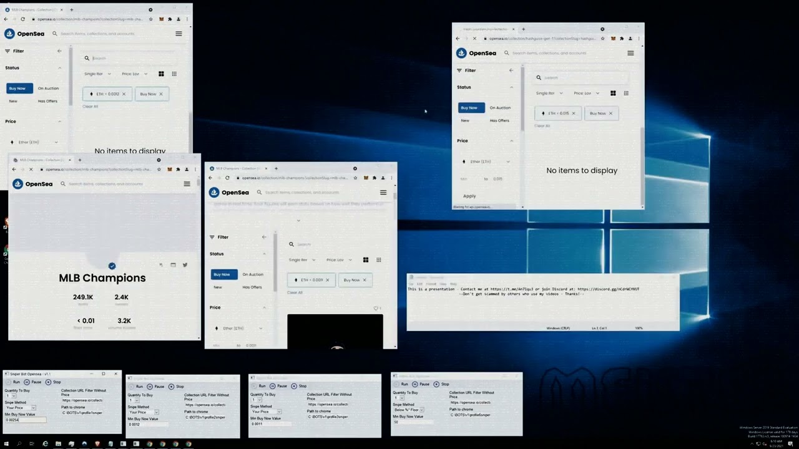Viewport: 799px width, 449px height.
Task: Open Ether (ETH) currency dropdown in the ETH < 0.015 window
Action: (x=486, y=162)
